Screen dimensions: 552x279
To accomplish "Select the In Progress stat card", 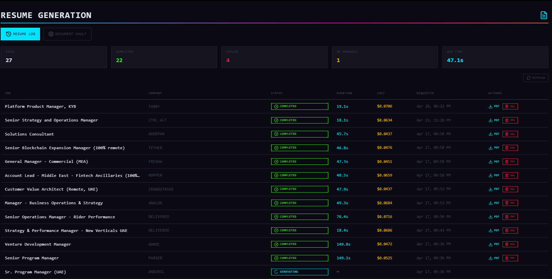I will [384, 57].
